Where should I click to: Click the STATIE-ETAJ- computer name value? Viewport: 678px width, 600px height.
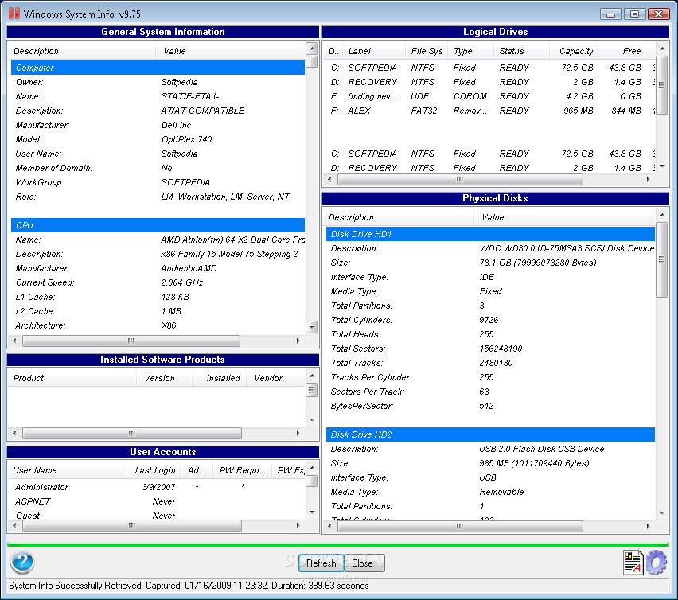(190, 96)
